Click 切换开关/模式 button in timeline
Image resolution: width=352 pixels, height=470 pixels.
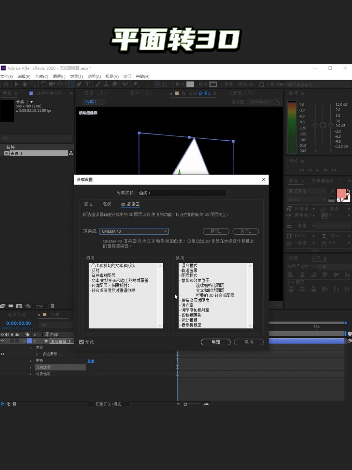108,404
